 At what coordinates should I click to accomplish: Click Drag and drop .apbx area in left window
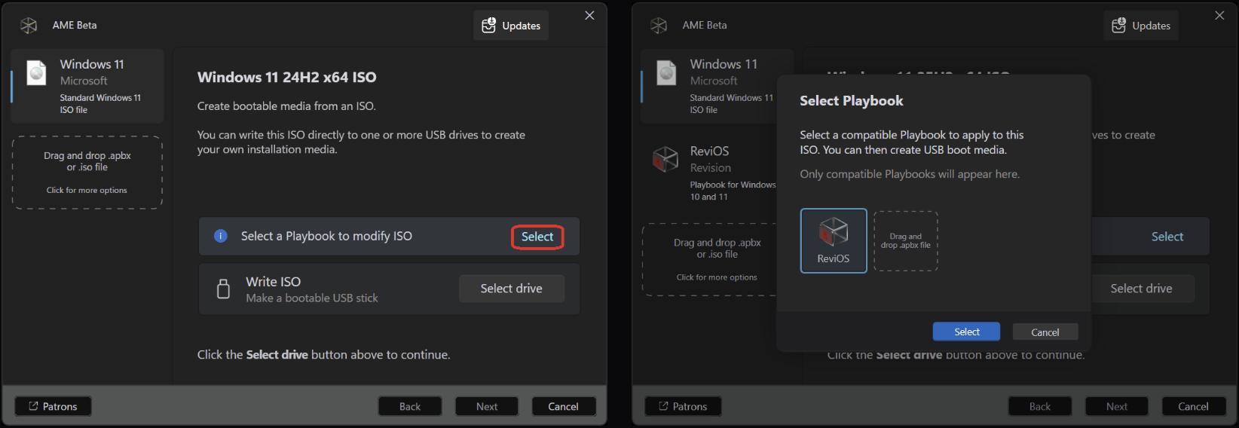click(87, 173)
